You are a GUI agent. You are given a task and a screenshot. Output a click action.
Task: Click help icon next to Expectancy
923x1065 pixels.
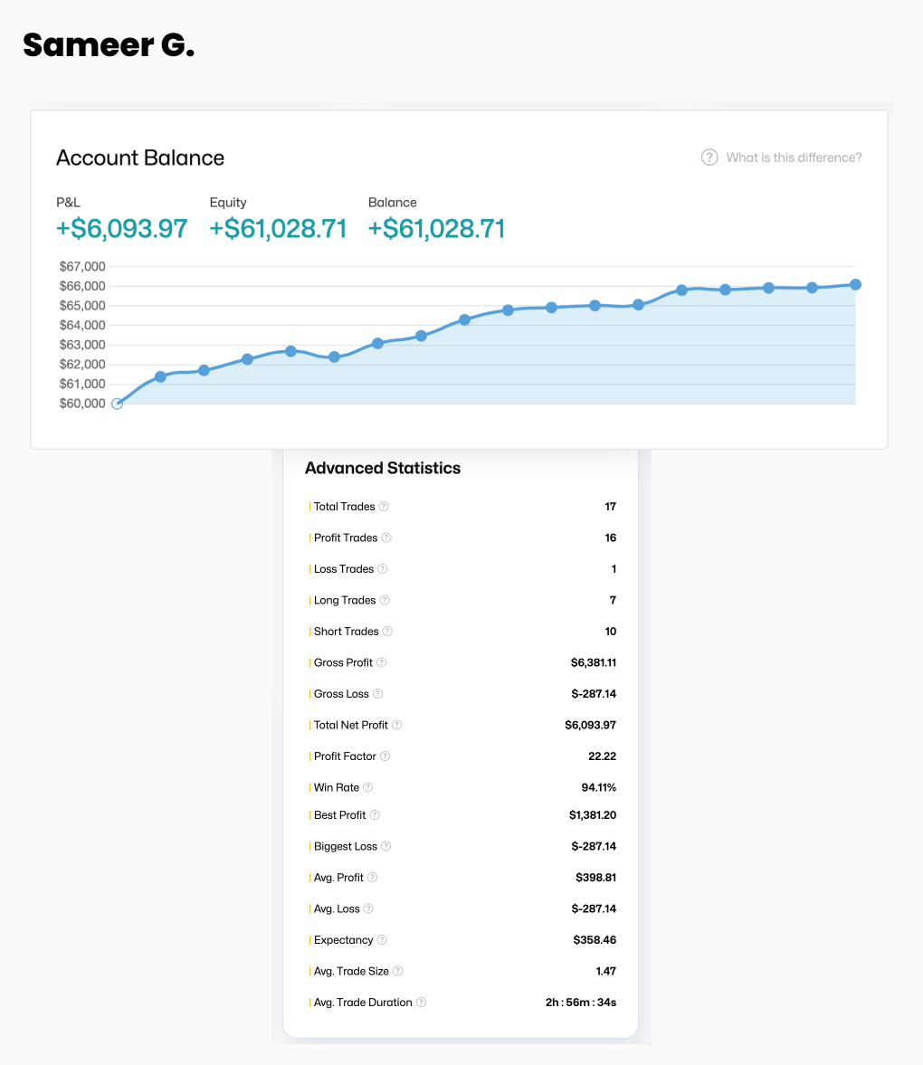click(382, 940)
